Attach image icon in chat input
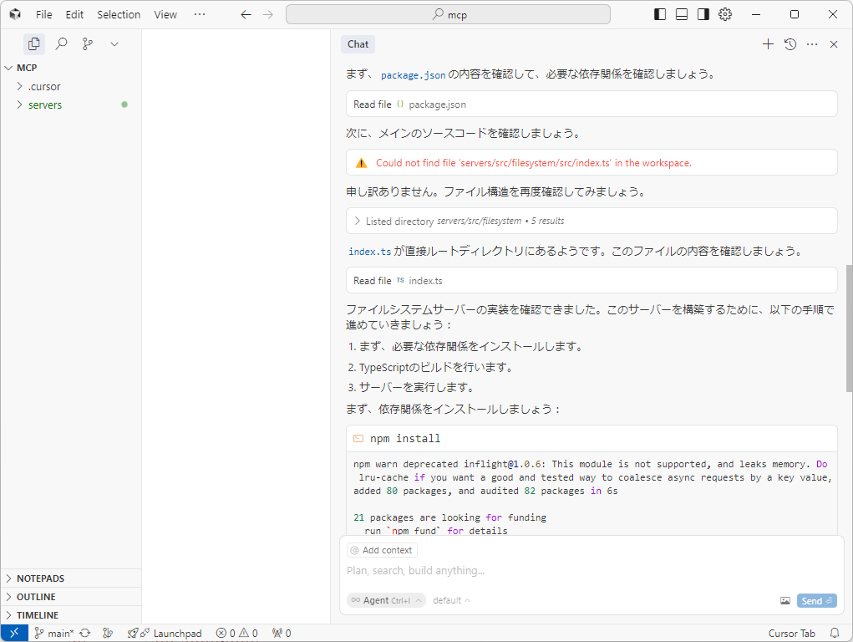The width and height of the screenshot is (853, 642). (x=785, y=600)
